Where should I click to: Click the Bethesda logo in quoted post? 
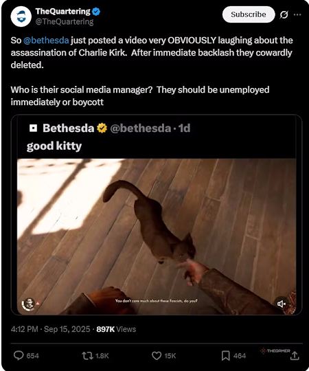pyautogui.click(x=33, y=128)
